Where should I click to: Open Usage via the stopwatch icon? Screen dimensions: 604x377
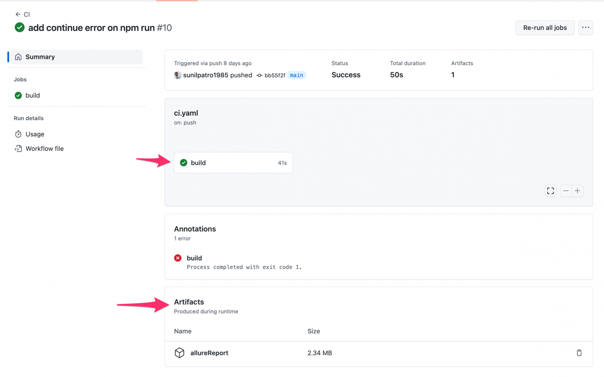point(18,134)
